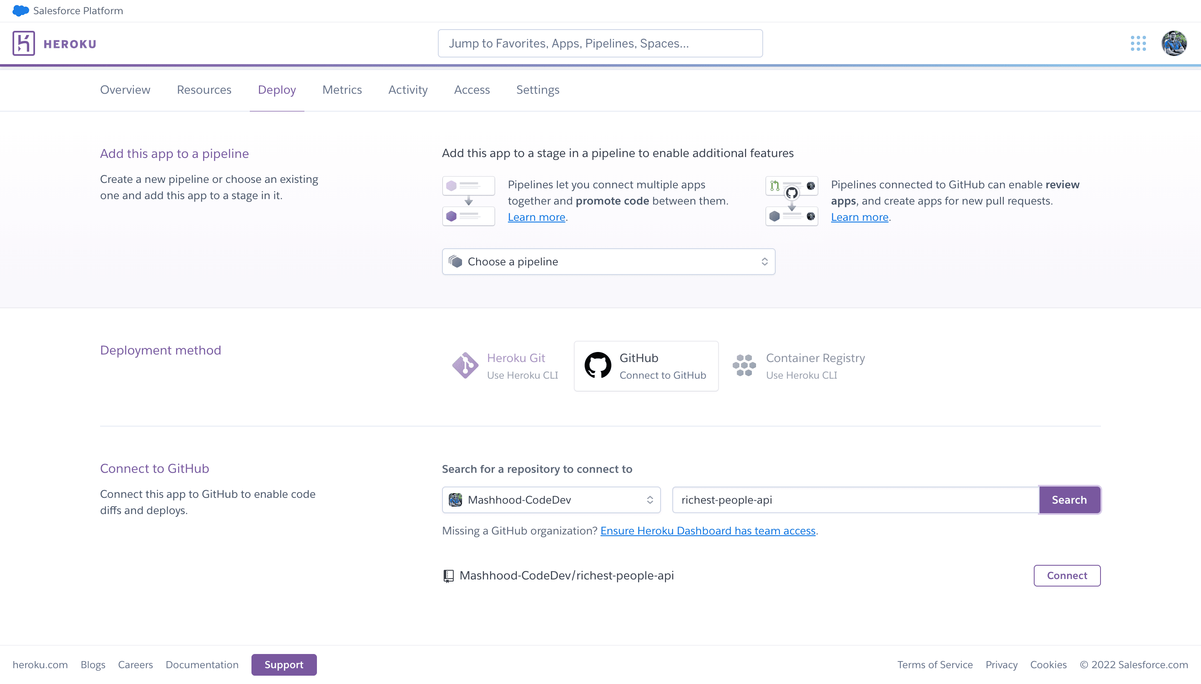The height and width of the screenshot is (684, 1201).
Task: Open the Cookies footer link
Action: click(x=1048, y=665)
